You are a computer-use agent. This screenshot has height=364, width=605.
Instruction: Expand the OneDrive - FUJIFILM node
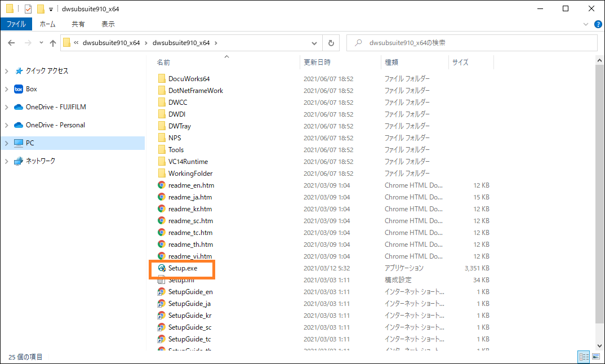click(x=7, y=107)
